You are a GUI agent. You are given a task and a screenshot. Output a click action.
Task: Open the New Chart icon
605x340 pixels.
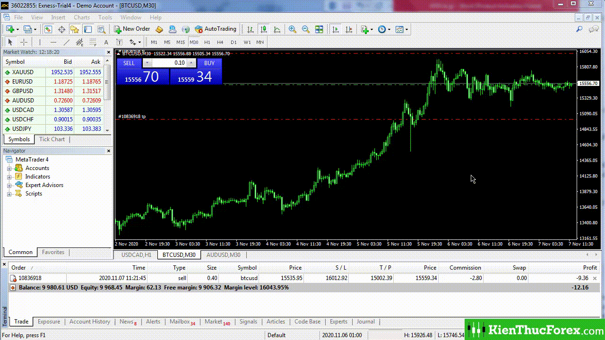[x=9, y=29]
